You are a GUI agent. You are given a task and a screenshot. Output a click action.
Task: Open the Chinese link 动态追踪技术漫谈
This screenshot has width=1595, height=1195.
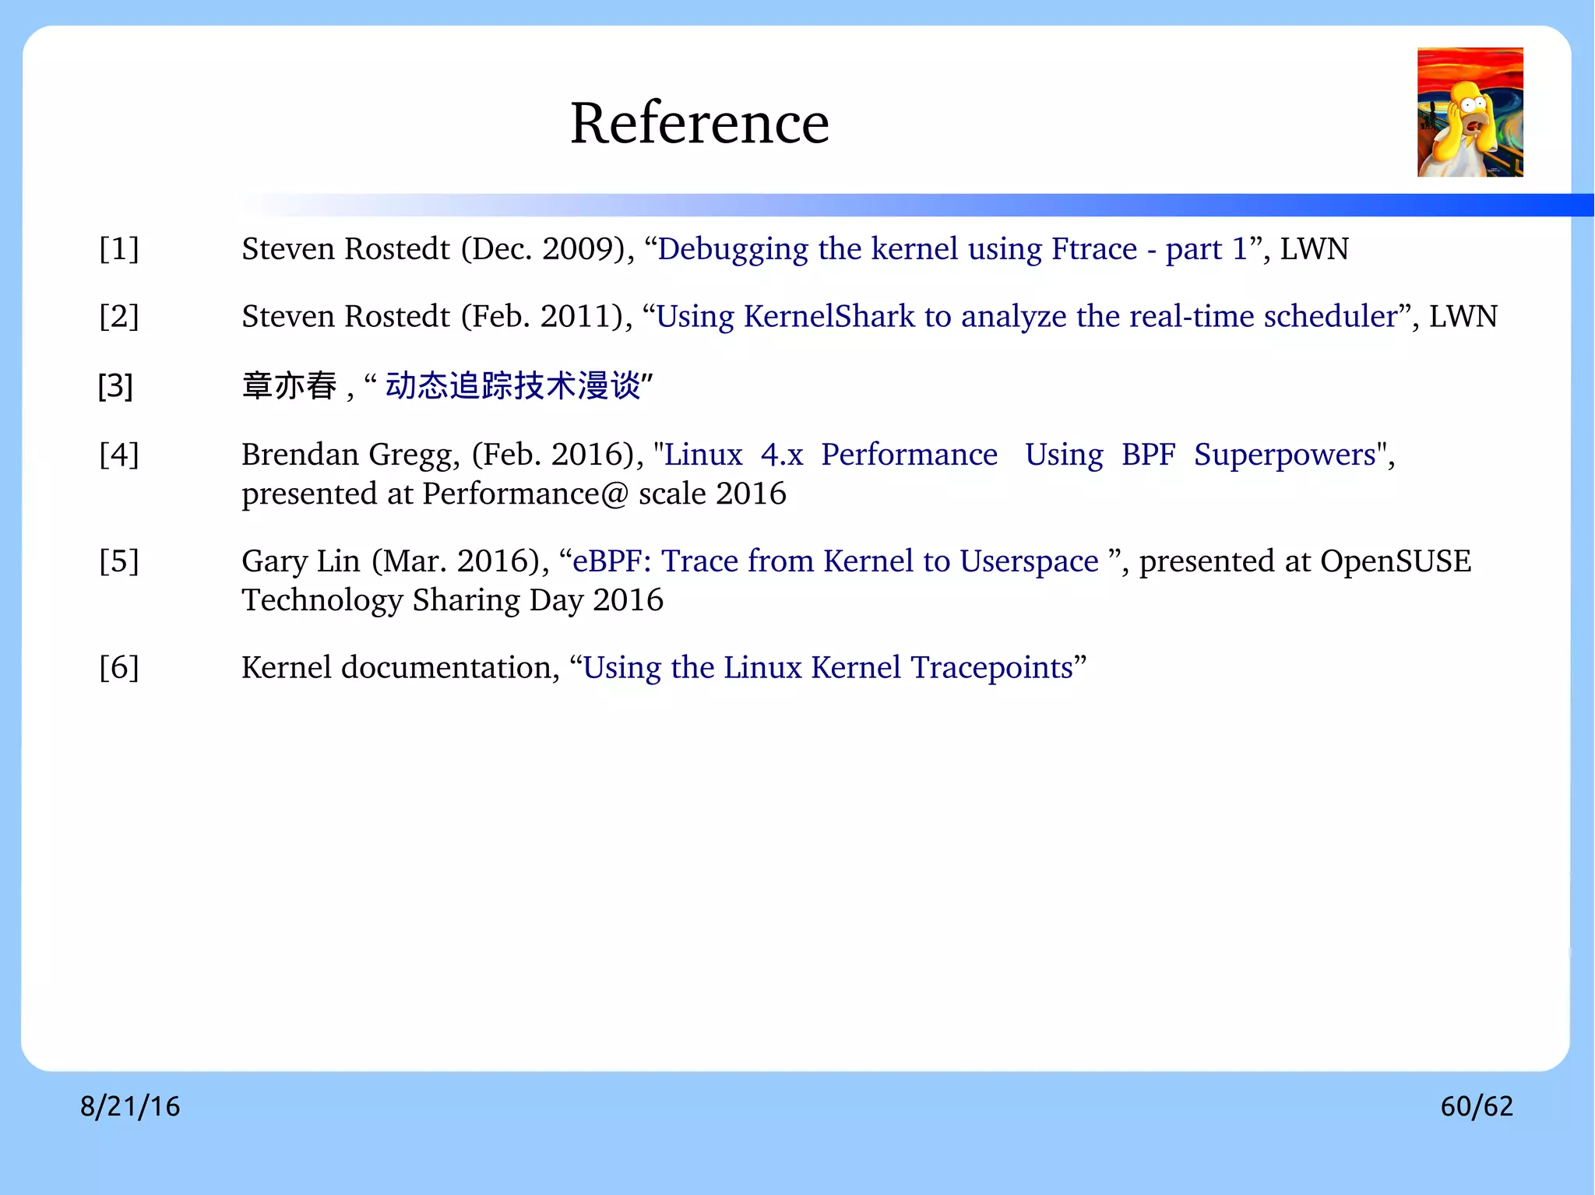pos(513,385)
